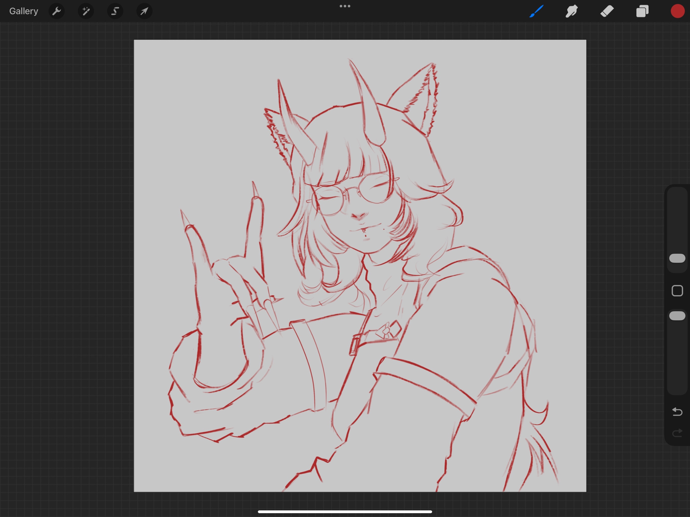Activate the Transform arrow tool
Image resolution: width=690 pixels, height=517 pixels.
[144, 11]
